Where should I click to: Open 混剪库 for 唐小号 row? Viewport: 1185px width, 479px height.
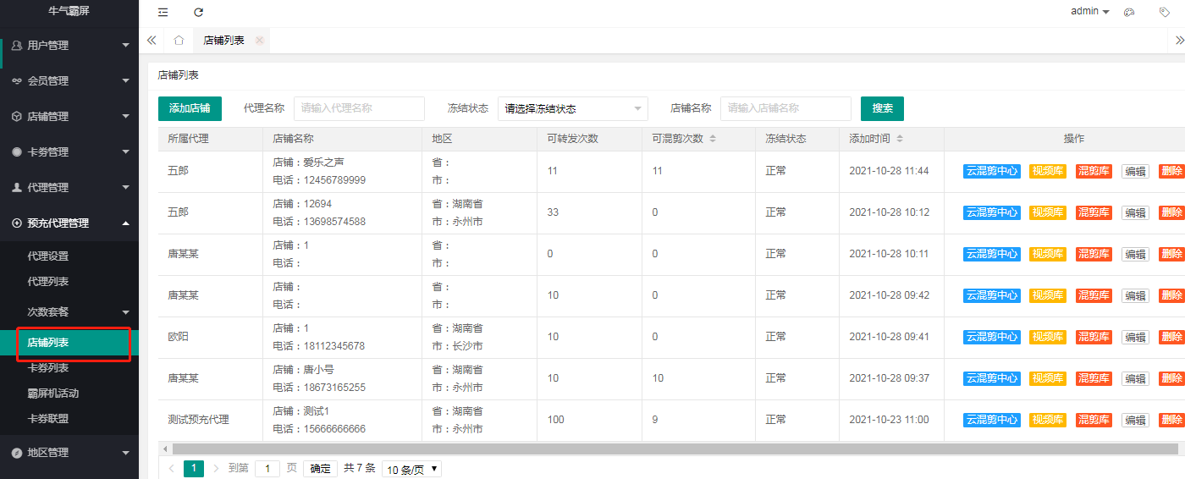(1094, 378)
